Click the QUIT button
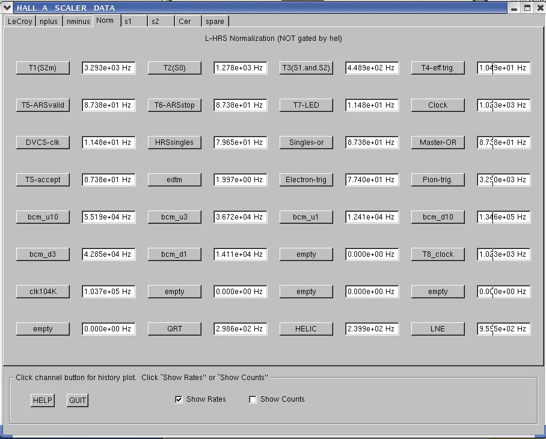546x439 pixels. pyautogui.click(x=78, y=401)
